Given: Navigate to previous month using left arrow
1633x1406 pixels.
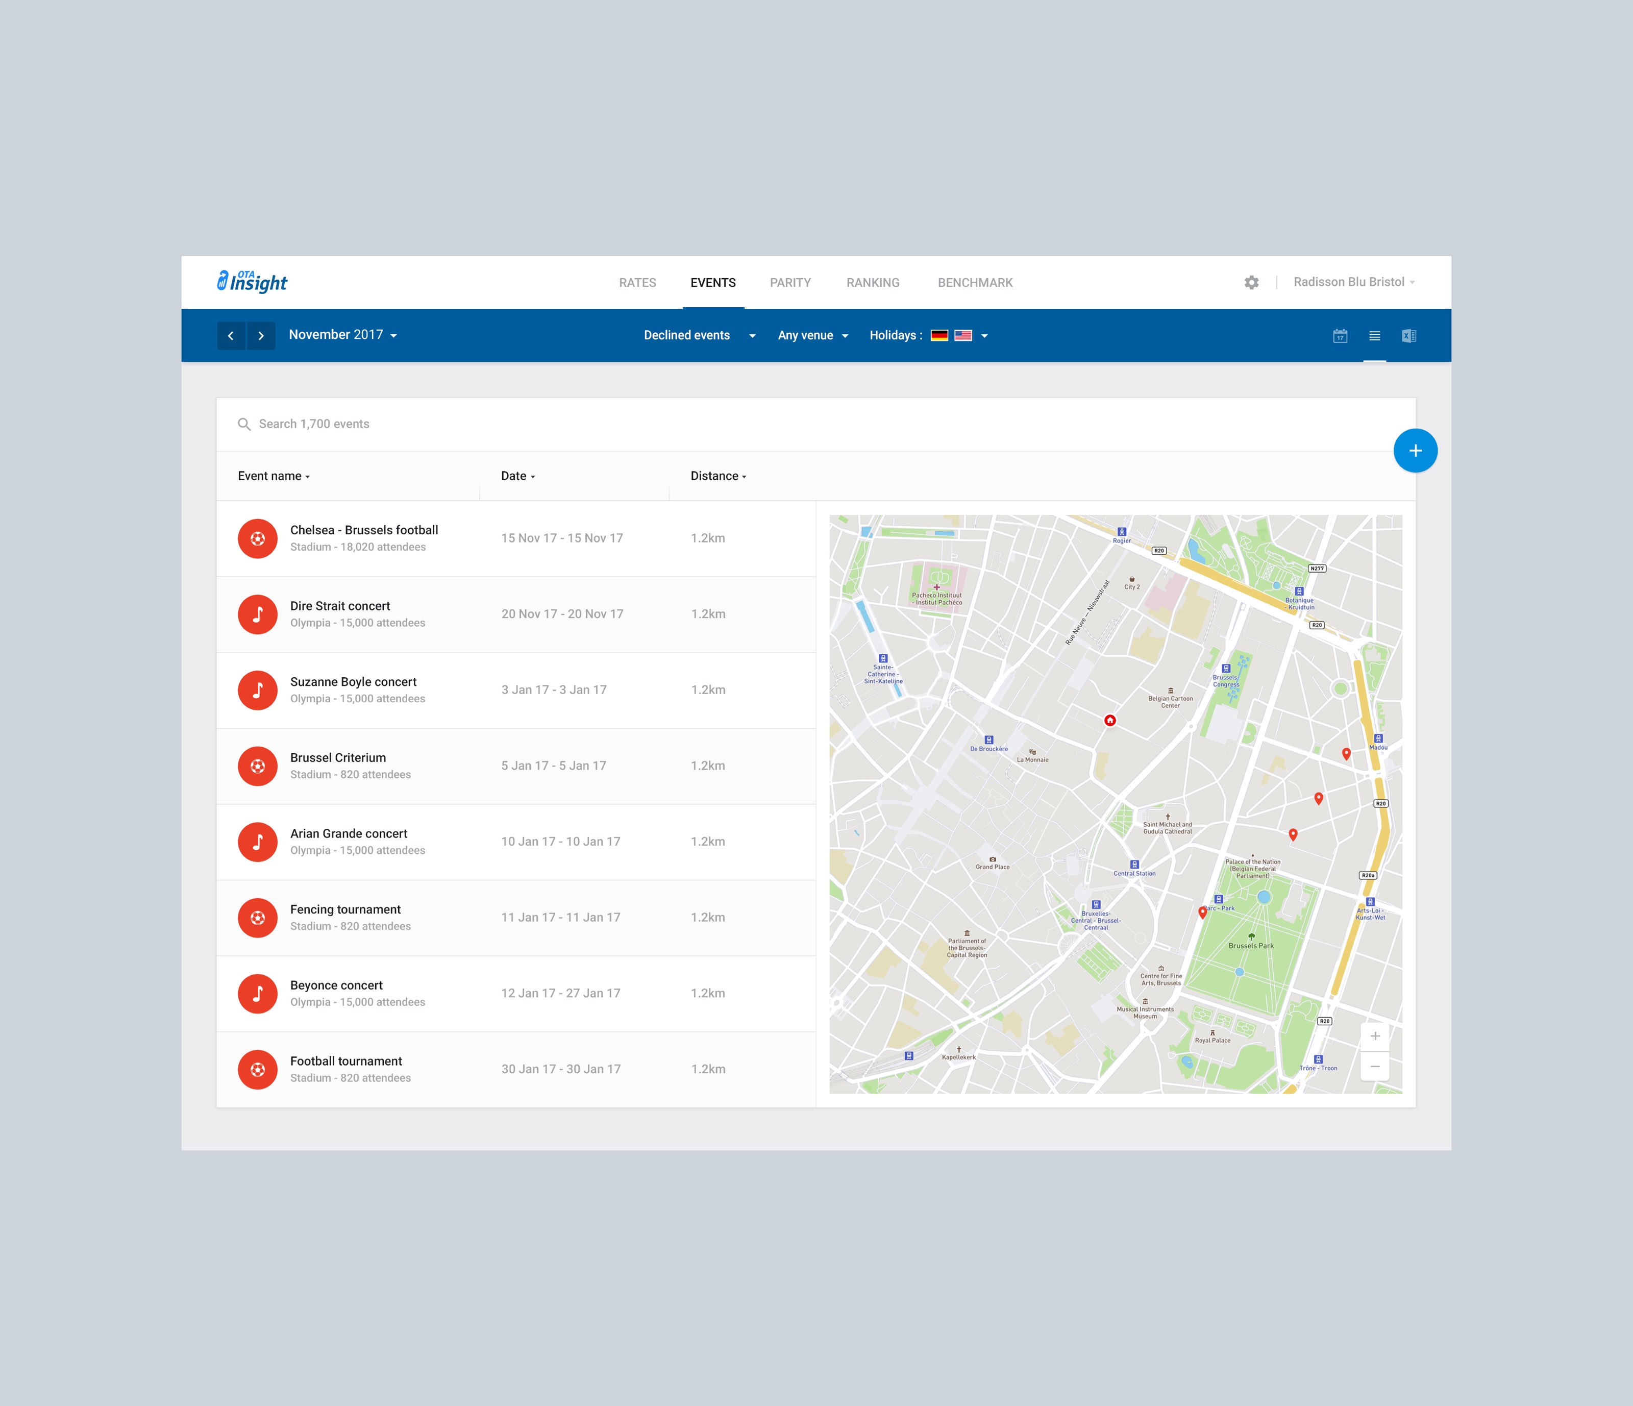Looking at the screenshot, I should coord(231,335).
